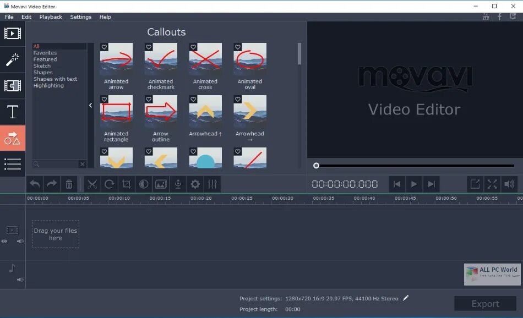
Task: Skip to previous frame
Action: coord(397,184)
